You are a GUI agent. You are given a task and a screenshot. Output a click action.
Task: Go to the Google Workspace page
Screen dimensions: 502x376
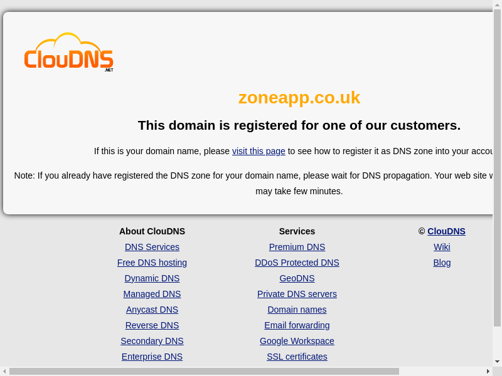tap(297, 341)
